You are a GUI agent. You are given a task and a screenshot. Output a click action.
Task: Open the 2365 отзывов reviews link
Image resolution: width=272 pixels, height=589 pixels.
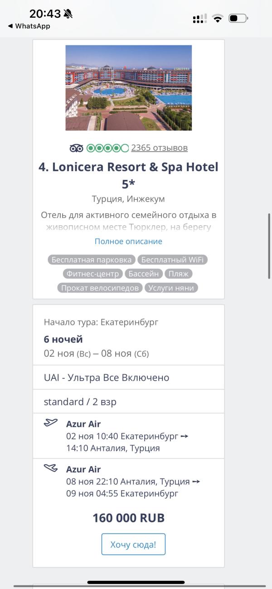(159, 148)
